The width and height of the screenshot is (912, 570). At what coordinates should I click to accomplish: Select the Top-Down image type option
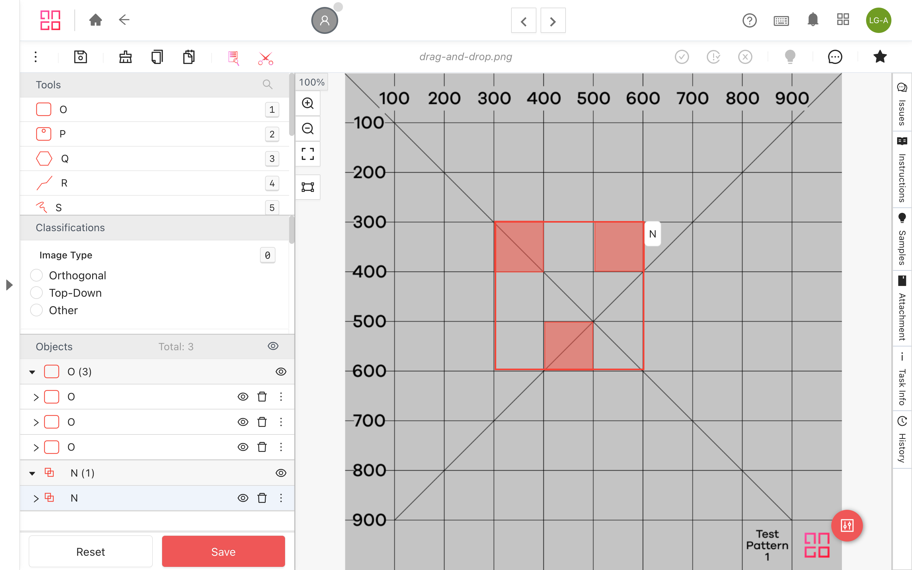click(36, 293)
